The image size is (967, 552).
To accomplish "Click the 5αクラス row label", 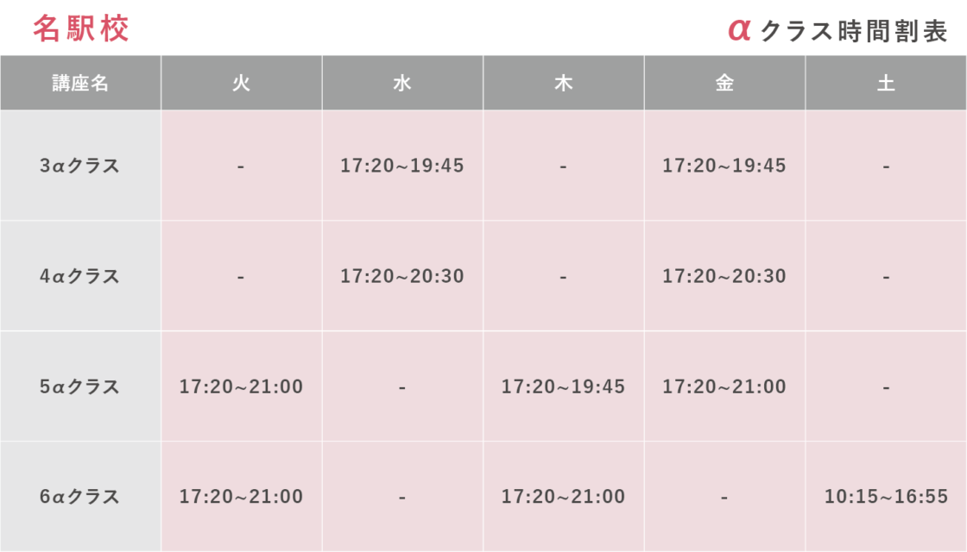I will (x=80, y=387).
